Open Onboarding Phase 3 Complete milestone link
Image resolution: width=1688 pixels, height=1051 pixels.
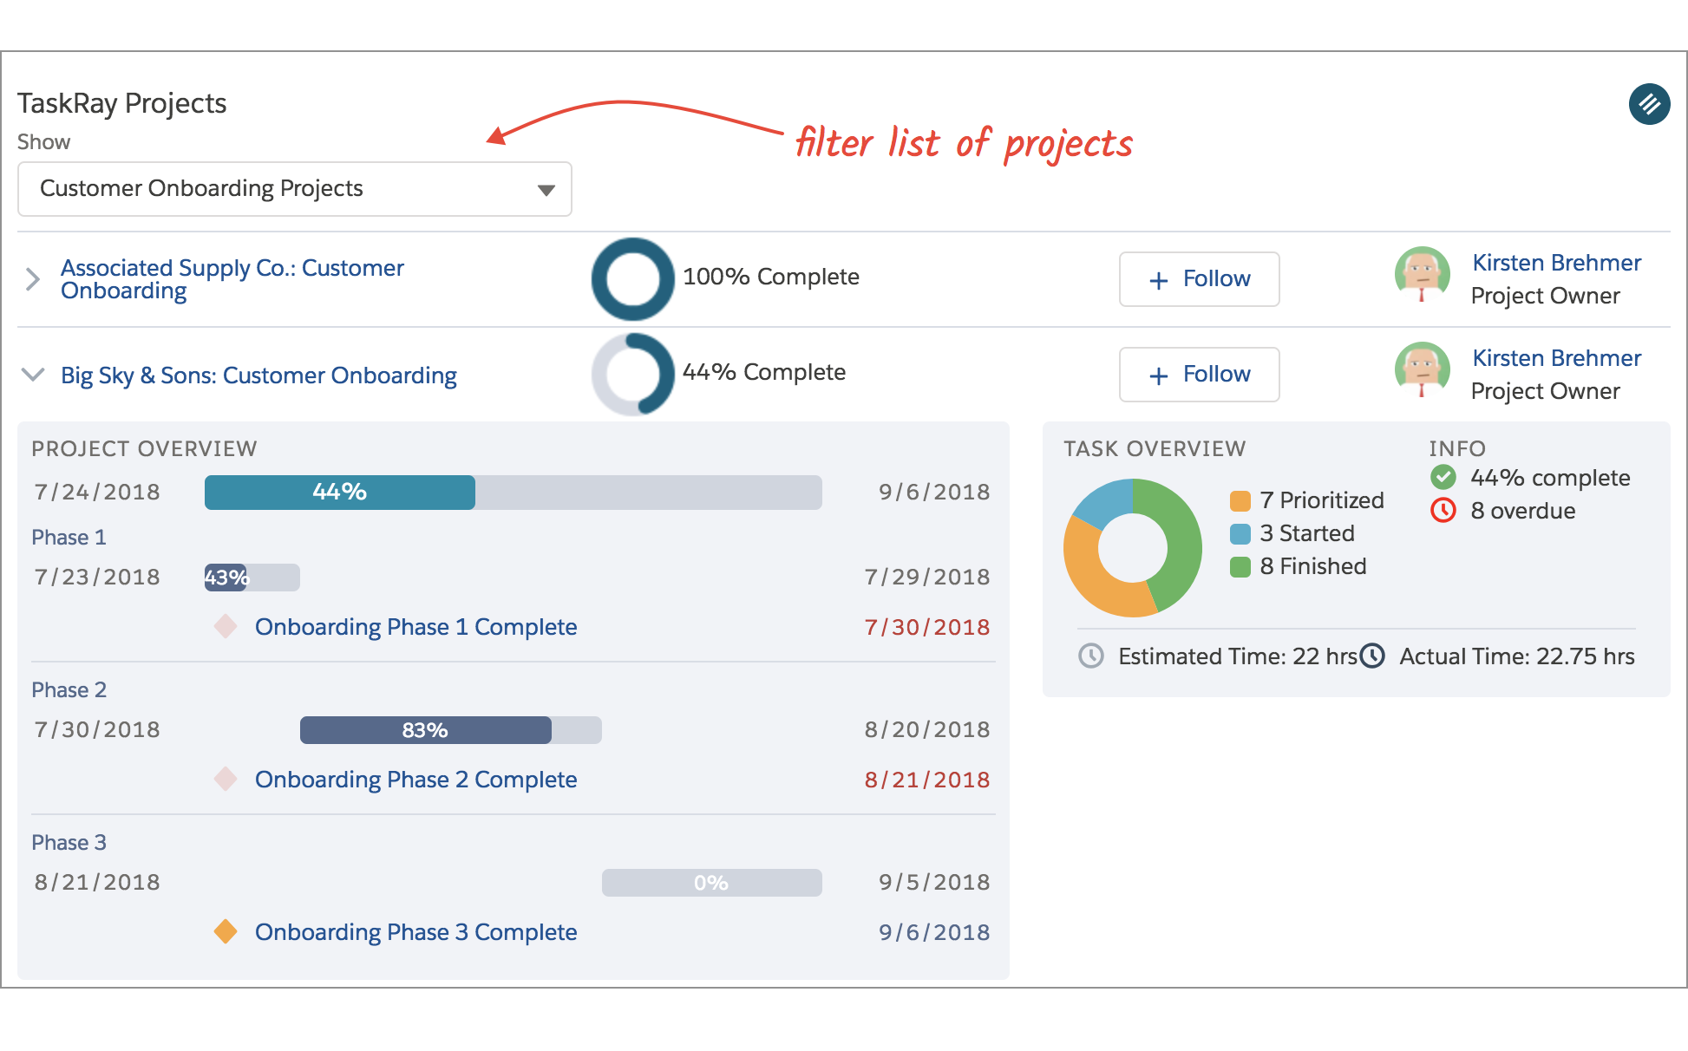click(x=415, y=932)
